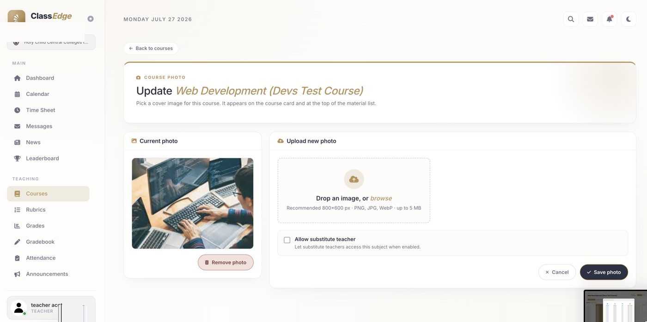Click the Calendar icon in sidebar
647x322 pixels.
tap(17, 94)
